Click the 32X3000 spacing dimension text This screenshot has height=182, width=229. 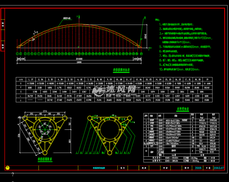79,59
